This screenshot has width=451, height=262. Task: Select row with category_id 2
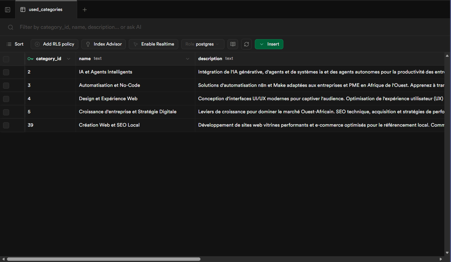6,72
